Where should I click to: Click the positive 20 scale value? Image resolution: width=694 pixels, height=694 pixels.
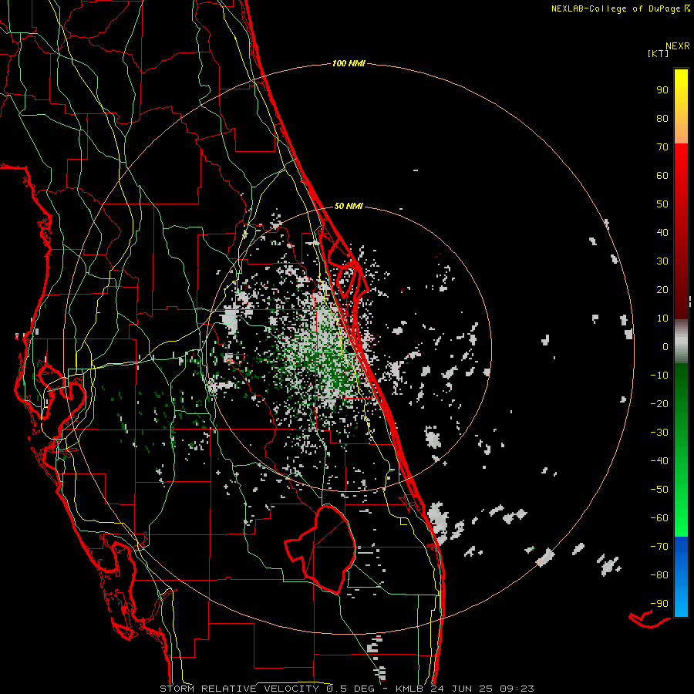(x=662, y=290)
